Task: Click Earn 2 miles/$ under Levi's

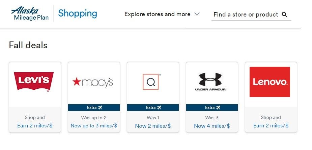Action: point(35,126)
